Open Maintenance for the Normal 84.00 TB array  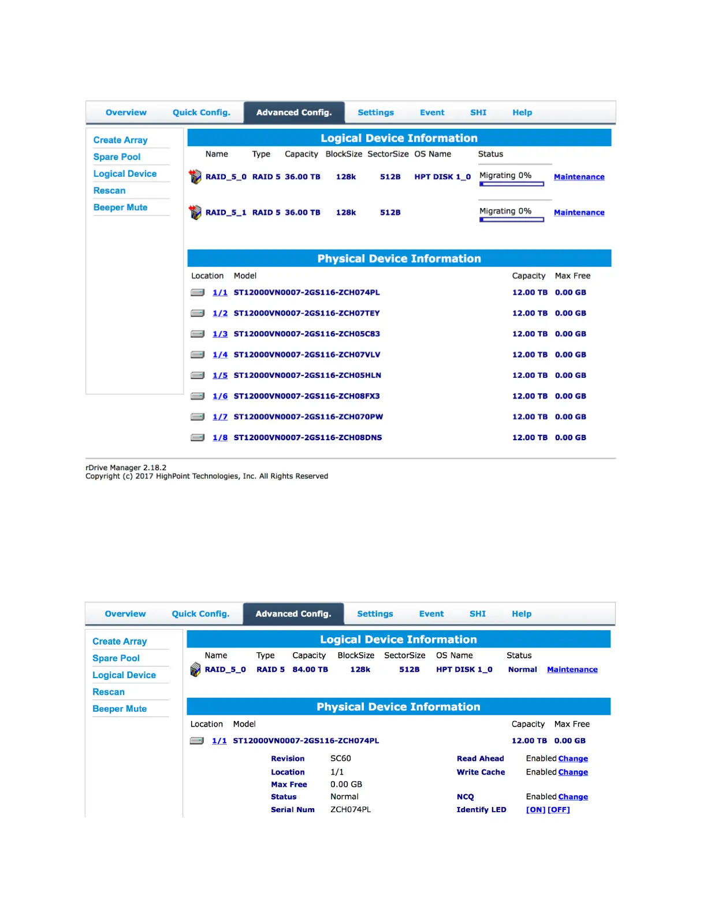tap(572, 669)
